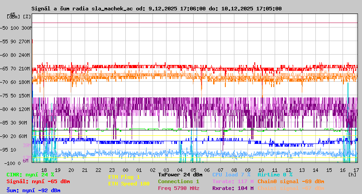Select the Chain0 signal legend label
362x194 pixels.
pos(291,181)
